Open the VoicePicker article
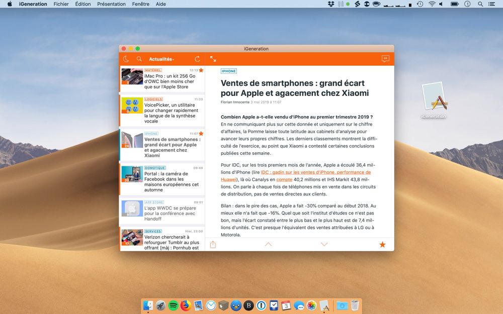This screenshot has height=314, width=503. tap(162, 110)
